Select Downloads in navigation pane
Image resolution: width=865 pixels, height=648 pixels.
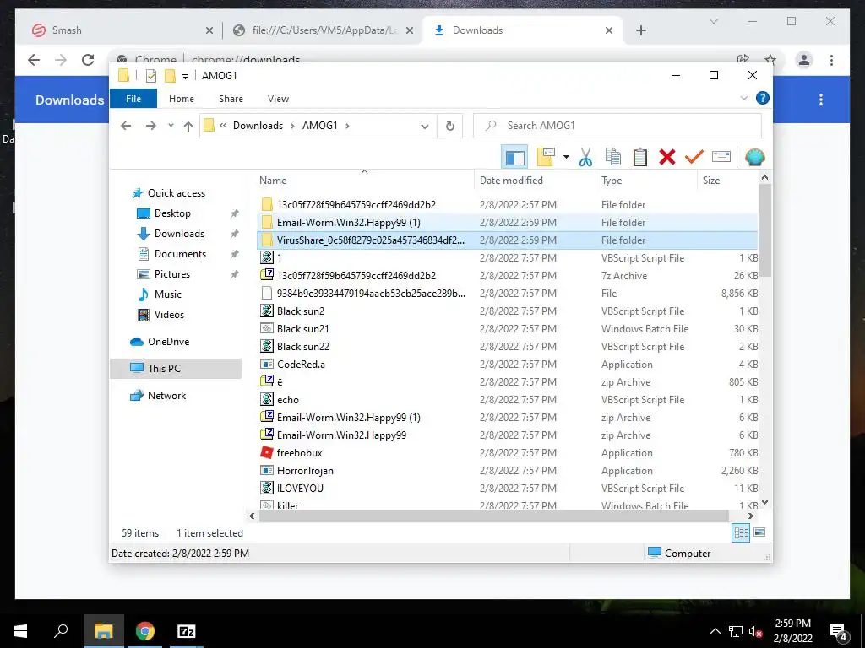[x=179, y=234]
